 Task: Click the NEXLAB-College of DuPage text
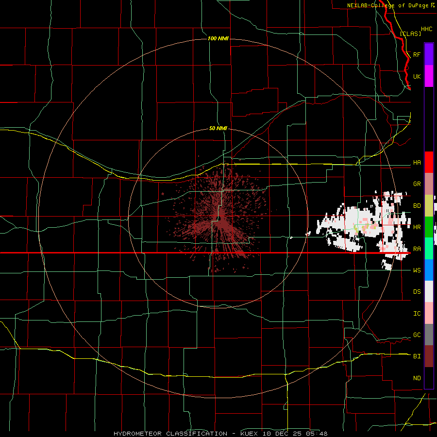(387, 5)
